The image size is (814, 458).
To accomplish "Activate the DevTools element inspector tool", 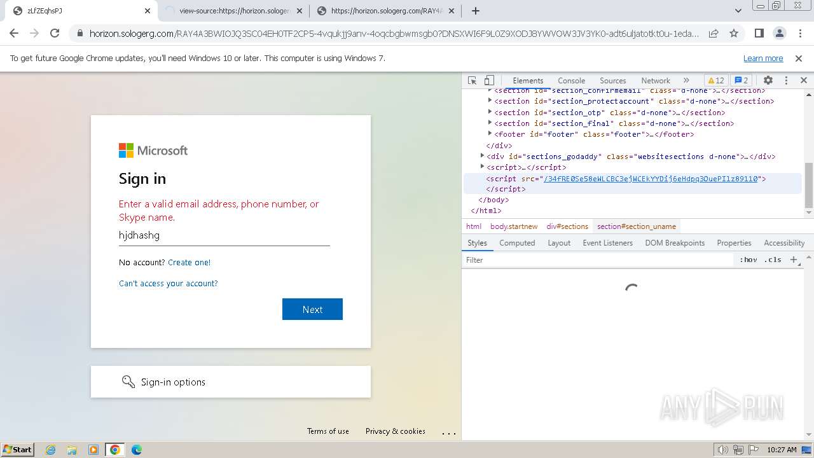I will click(x=472, y=81).
